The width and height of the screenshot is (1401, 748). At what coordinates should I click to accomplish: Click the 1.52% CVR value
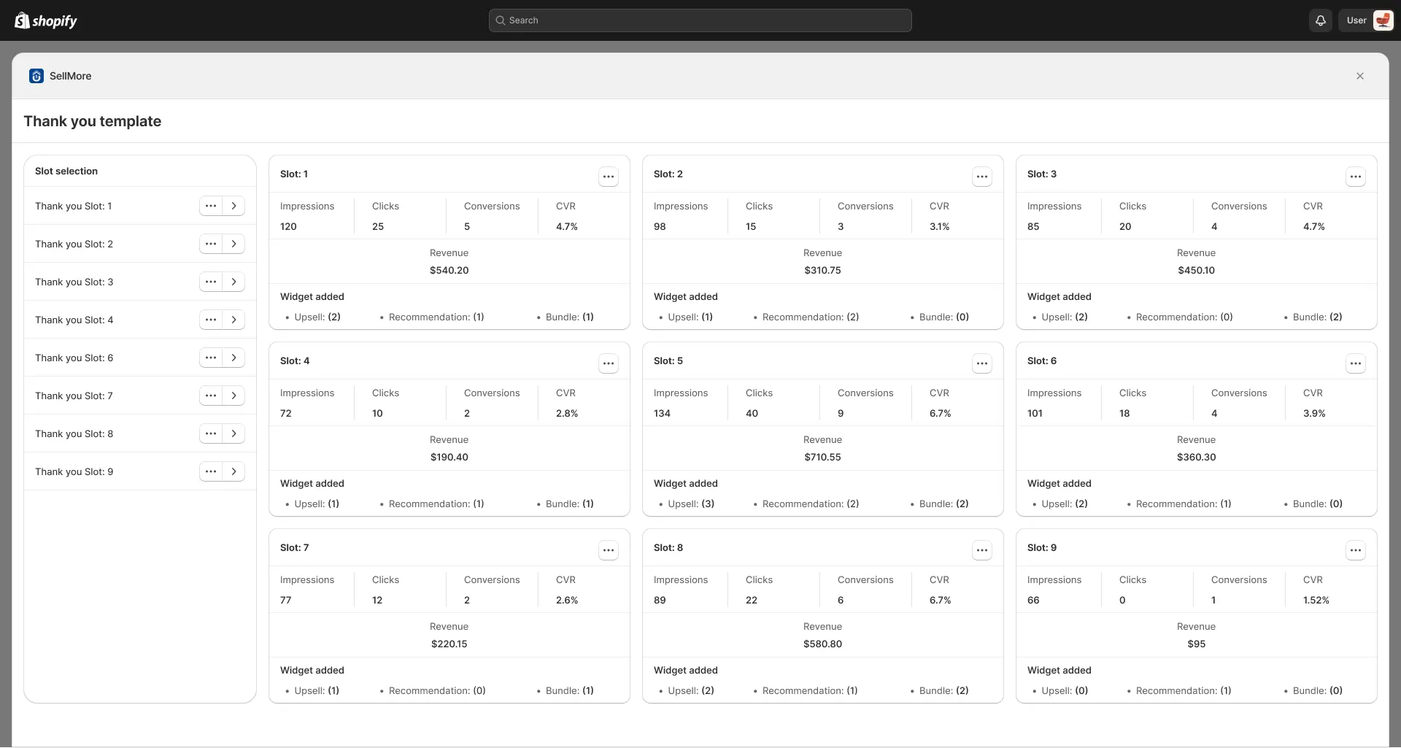pyautogui.click(x=1316, y=600)
